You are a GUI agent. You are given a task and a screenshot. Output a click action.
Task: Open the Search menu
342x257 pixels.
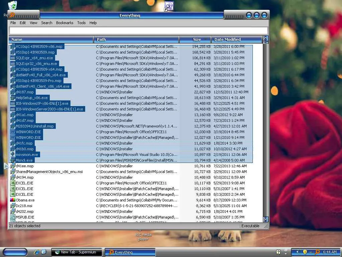click(x=47, y=23)
